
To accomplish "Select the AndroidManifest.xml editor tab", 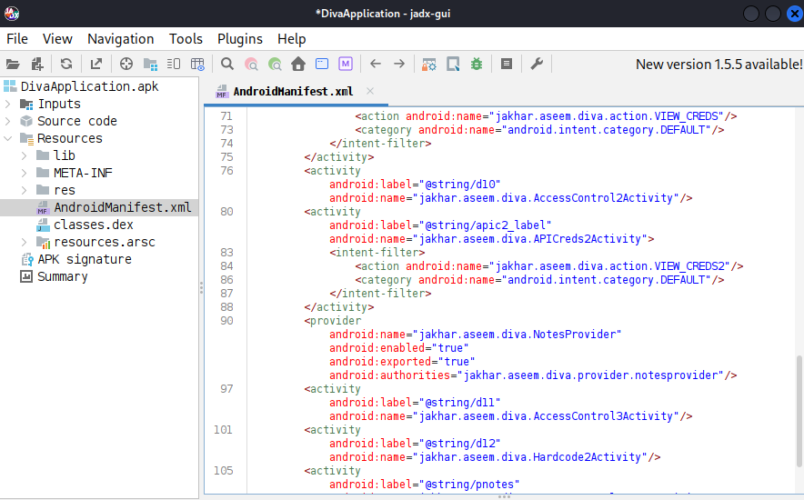I will [x=293, y=92].
